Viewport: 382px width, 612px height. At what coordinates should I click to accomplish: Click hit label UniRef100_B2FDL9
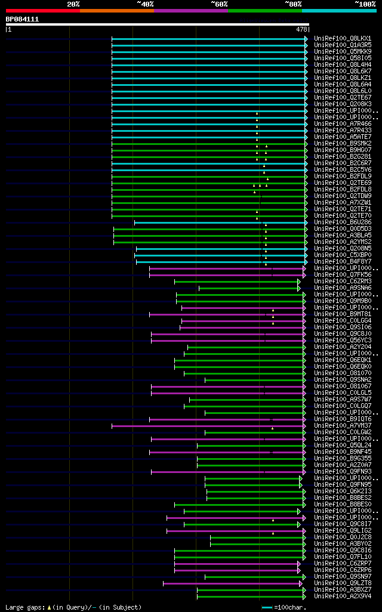coord(343,177)
